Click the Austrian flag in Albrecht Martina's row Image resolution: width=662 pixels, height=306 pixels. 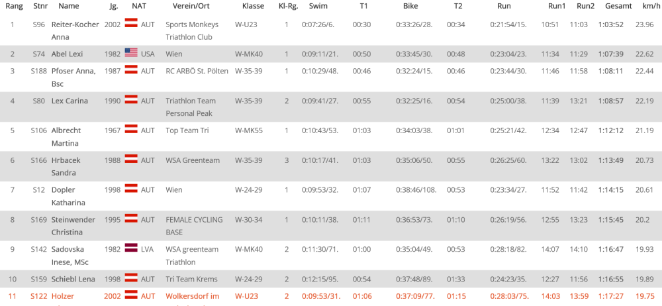pyautogui.click(x=131, y=130)
